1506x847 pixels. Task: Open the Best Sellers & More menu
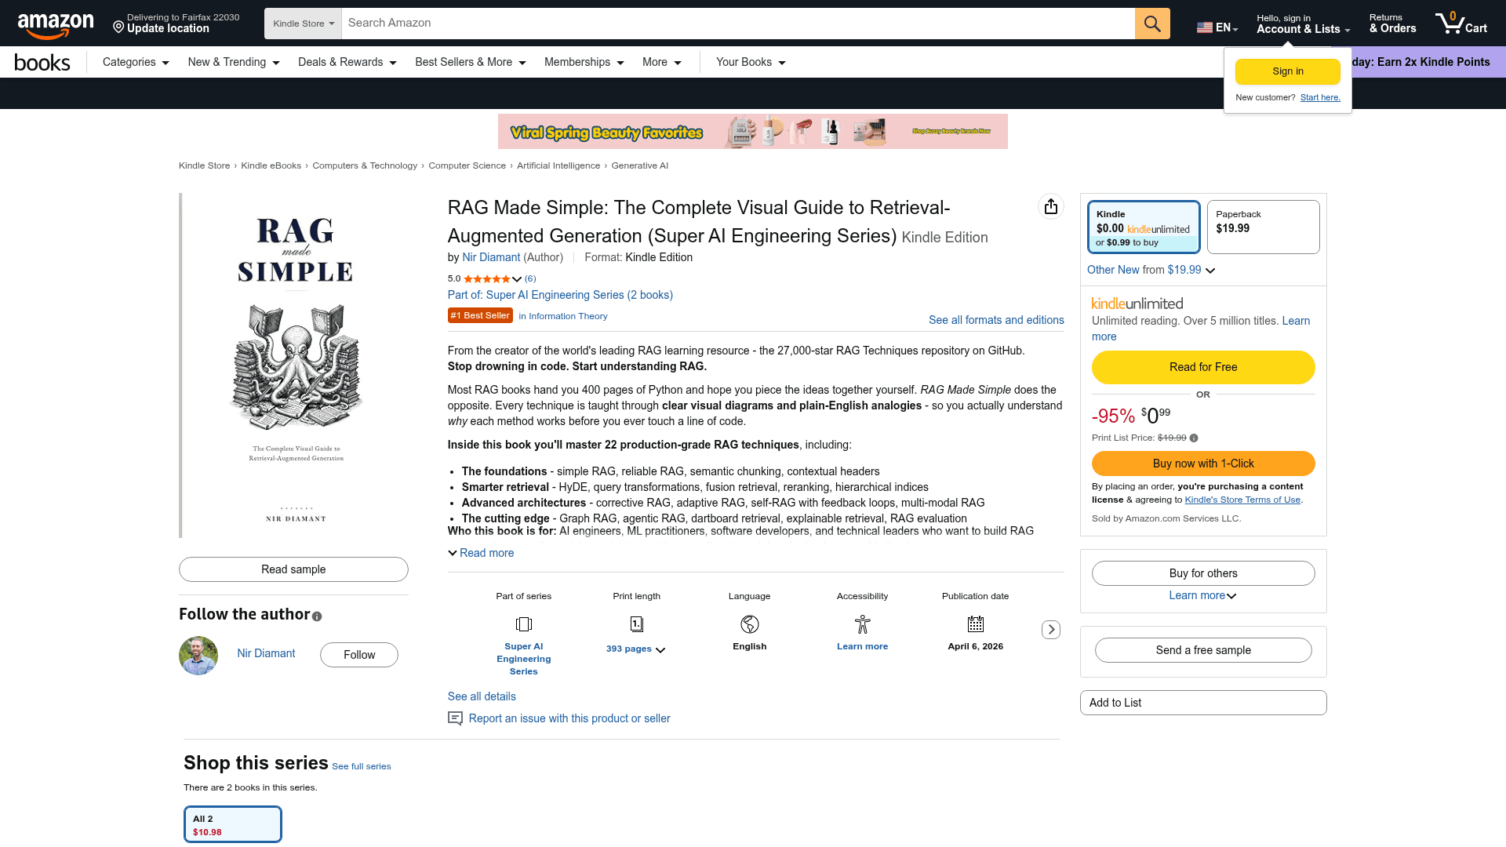tap(470, 62)
